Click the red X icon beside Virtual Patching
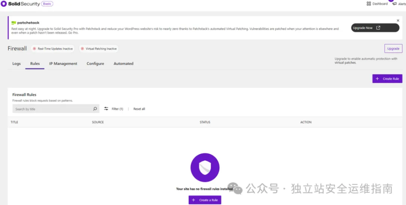The width and height of the screenshot is (406, 205). 82,49
